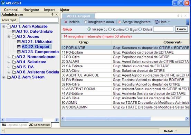Viewport: 191px width, 135px height.
Task: Click form icon of AD 23. Componenta
Action: pyautogui.click(x=19, y=52)
